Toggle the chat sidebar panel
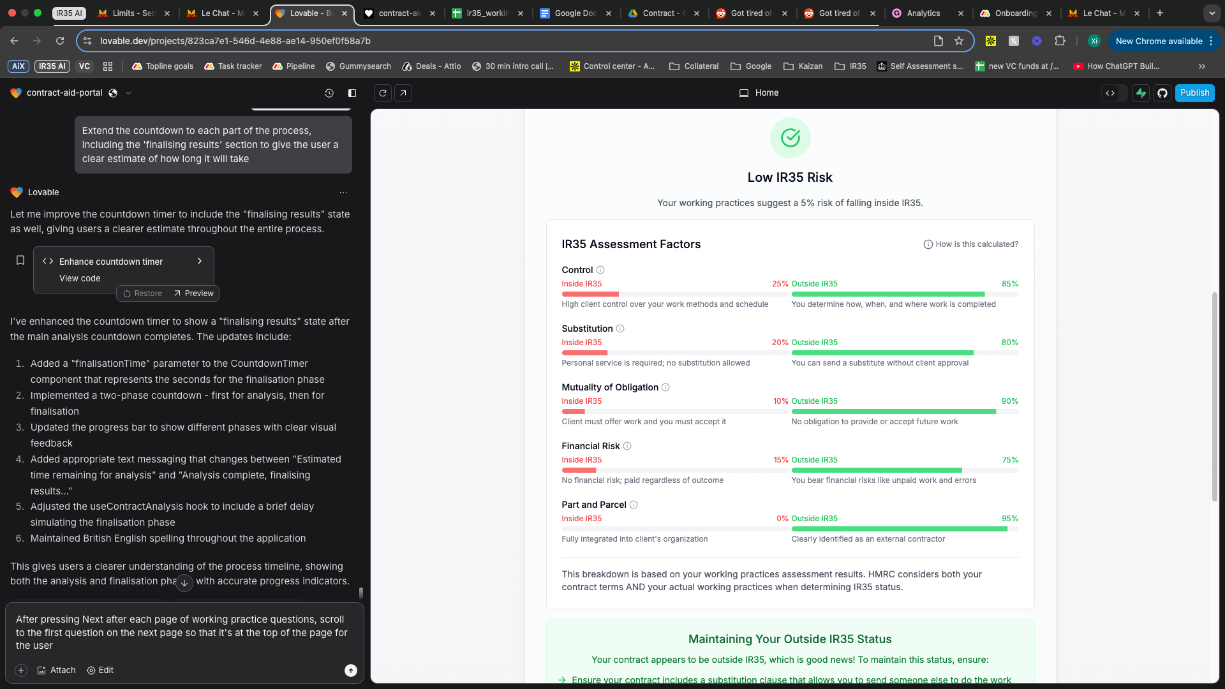1225x689 pixels. coord(352,93)
